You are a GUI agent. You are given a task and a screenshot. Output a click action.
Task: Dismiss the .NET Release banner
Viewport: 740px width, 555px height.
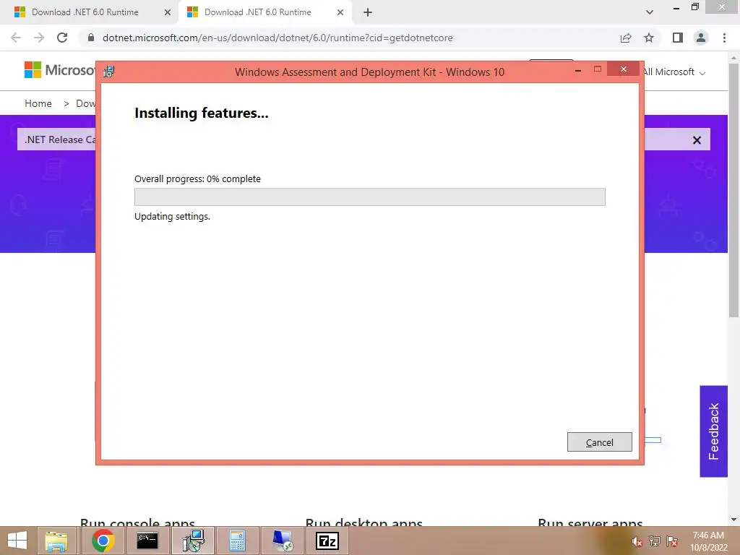click(697, 140)
